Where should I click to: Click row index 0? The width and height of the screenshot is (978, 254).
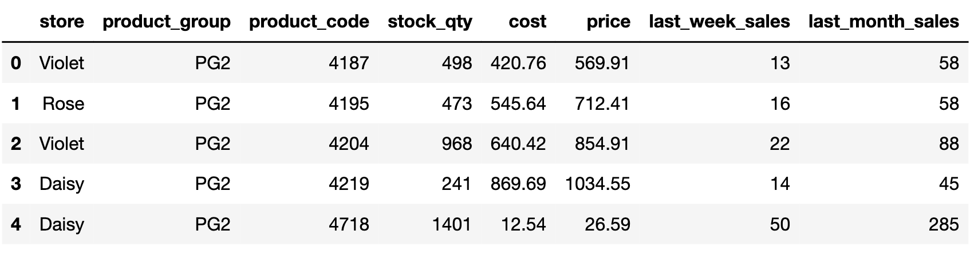(x=16, y=63)
